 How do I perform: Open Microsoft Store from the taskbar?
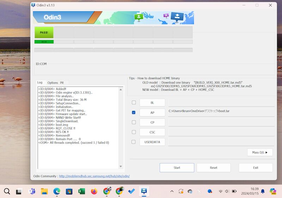[69, 191]
